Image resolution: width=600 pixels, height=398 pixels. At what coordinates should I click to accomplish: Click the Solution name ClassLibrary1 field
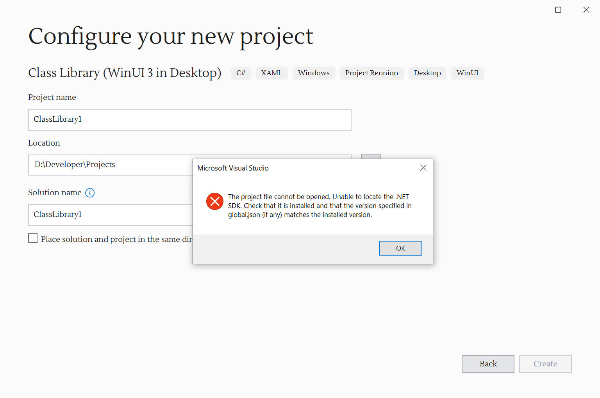point(109,215)
